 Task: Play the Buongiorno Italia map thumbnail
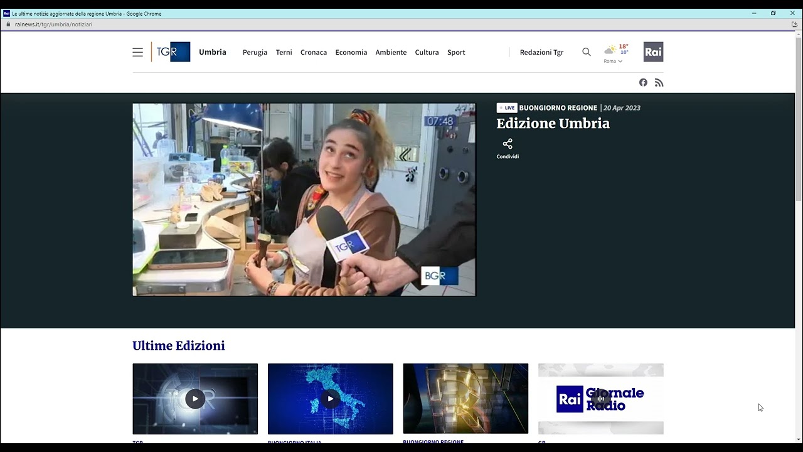(x=331, y=399)
